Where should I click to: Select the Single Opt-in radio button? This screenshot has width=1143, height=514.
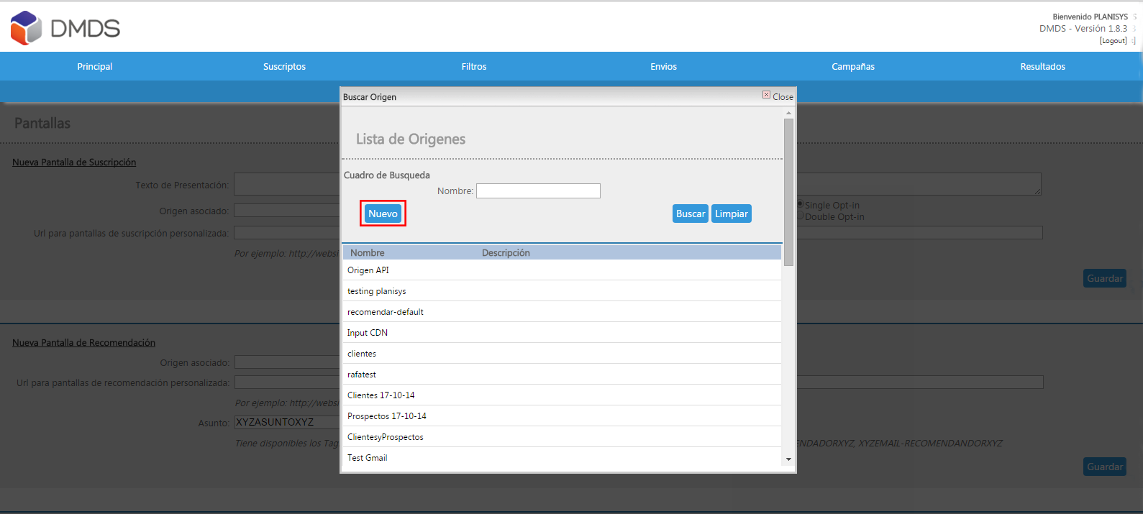[800, 204]
